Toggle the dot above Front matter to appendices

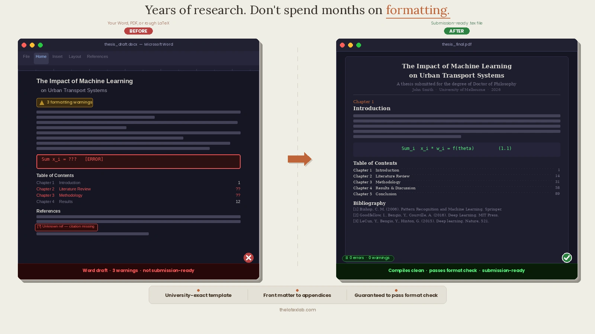pos(297,291)
